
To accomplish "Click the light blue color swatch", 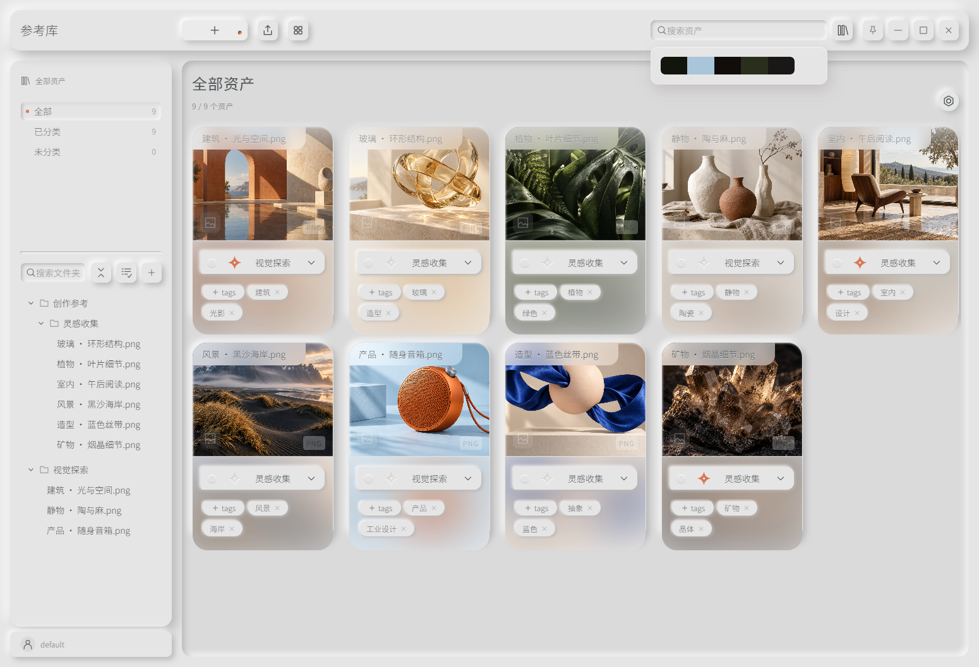I will tap(700, 66).
